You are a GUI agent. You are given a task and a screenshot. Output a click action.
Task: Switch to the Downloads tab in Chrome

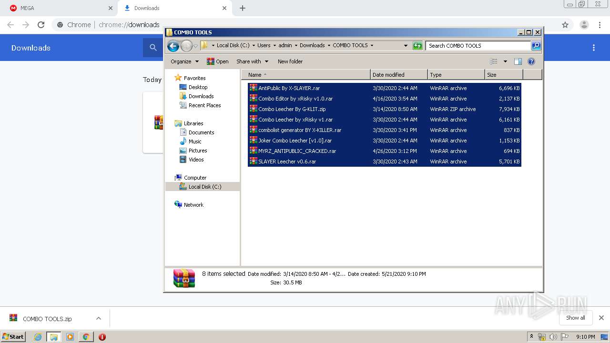pyautogui.click(x=174, y=8)
